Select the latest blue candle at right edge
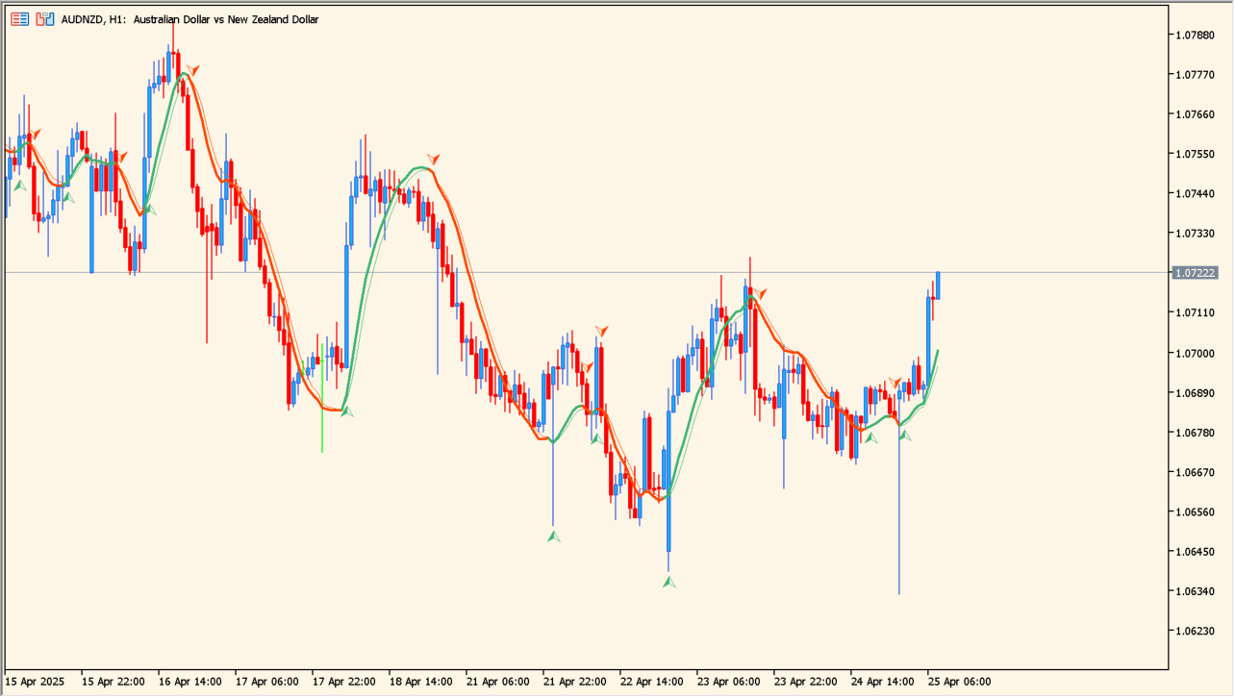Viewport: 1235px width, 697px height. pos(938,286)
